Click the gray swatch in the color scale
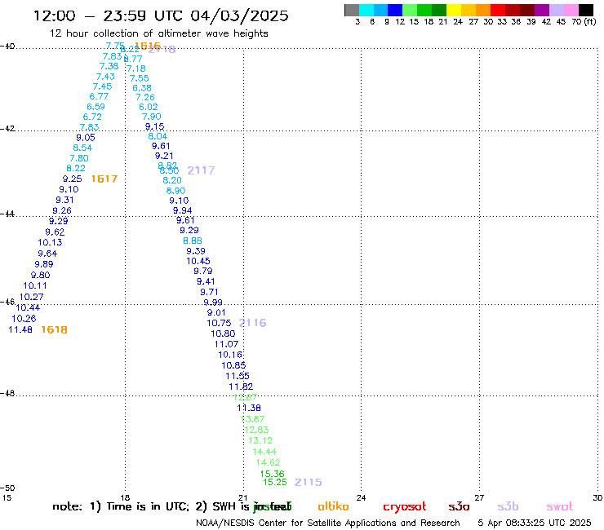The image size is (604, 530). [352, 10]
